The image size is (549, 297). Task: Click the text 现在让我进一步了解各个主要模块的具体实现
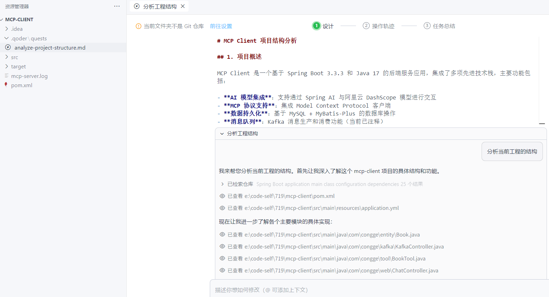click(276, 222)
